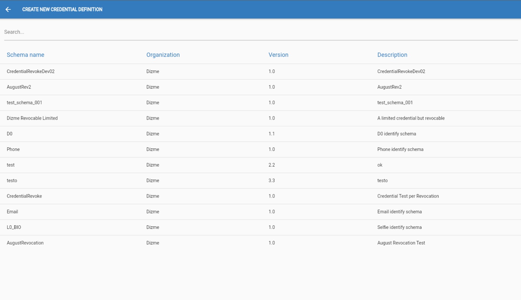Click description 'ok' in test row
The width and height of the screenshot is (521, 300).
380,165
